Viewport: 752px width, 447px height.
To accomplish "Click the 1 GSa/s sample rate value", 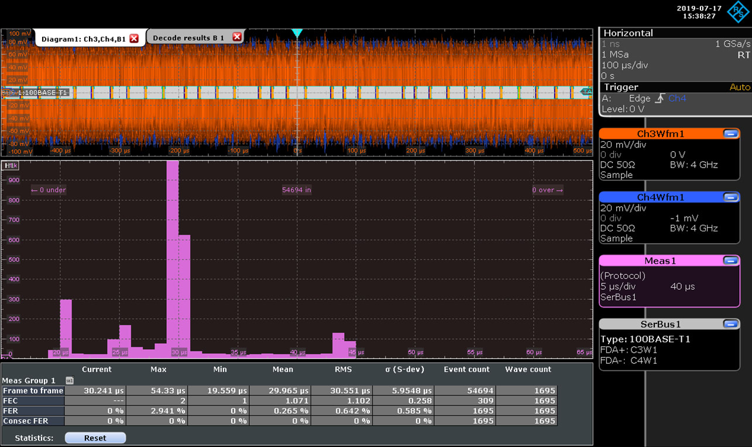I will (732, 44).
